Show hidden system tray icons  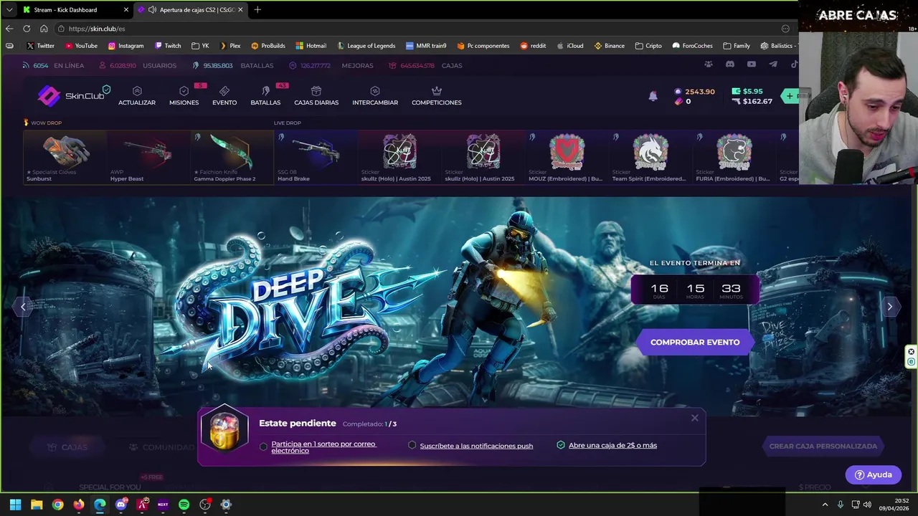825,505
